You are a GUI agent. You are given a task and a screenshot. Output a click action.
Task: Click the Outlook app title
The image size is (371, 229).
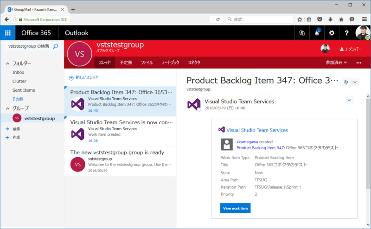click(77, 33)
